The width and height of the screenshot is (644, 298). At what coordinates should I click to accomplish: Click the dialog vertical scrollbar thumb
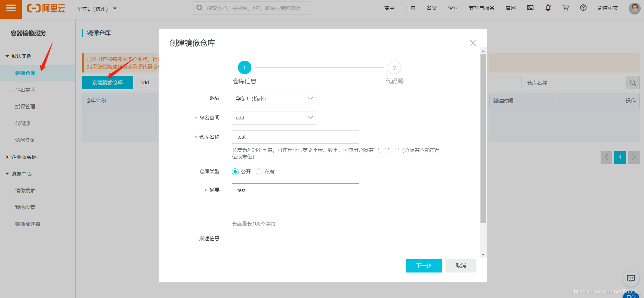(x=483, y=139)
